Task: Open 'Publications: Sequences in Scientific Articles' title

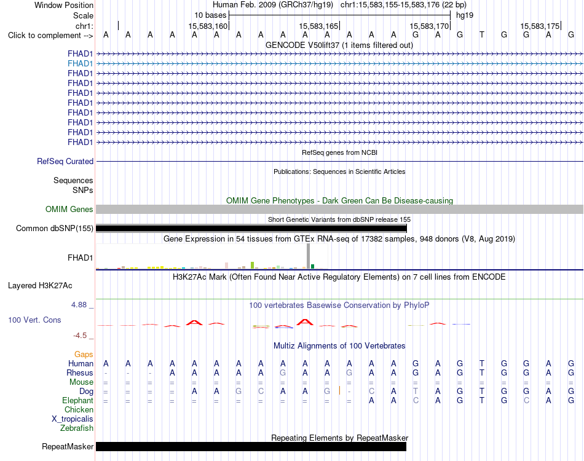Action: pos(339,171)
